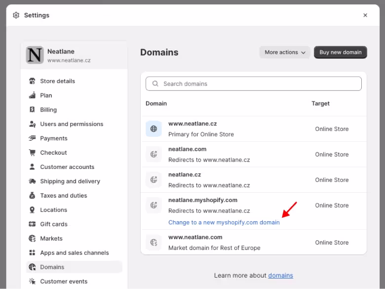The width and height of the screenshot is (385, 289).
Task: Click the www.neatlane.com market globe icon
Action: click(x=154, y=242)
